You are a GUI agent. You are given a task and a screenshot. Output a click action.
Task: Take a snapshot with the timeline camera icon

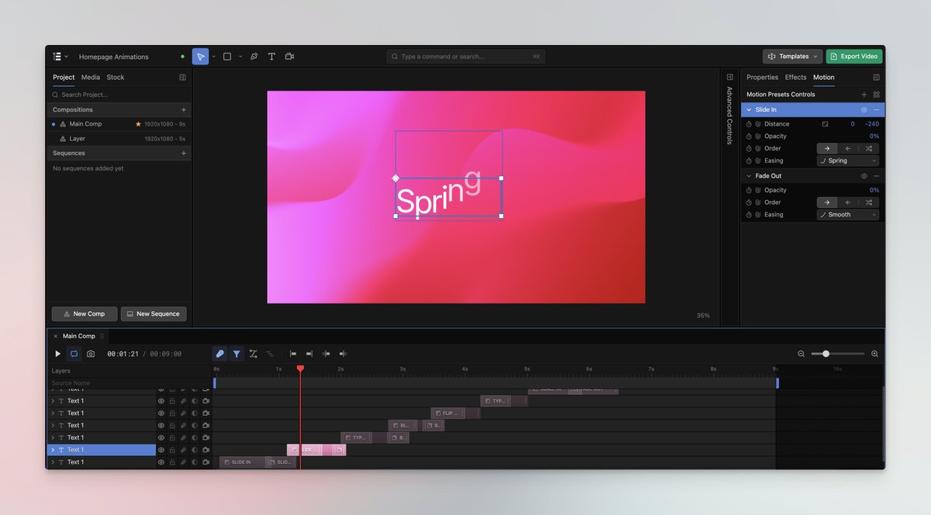91,354
